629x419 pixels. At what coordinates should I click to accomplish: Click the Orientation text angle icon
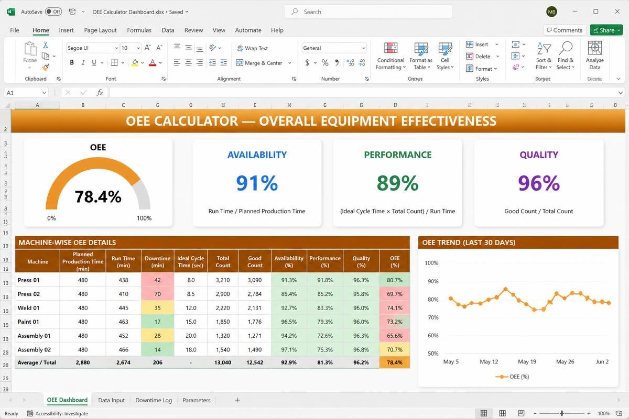[213, 48]
